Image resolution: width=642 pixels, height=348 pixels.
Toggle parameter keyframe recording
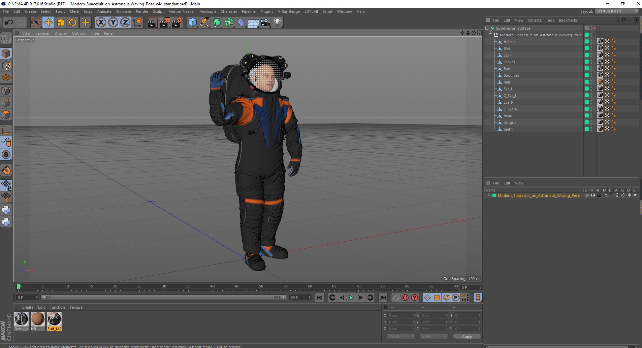point(456,298)
